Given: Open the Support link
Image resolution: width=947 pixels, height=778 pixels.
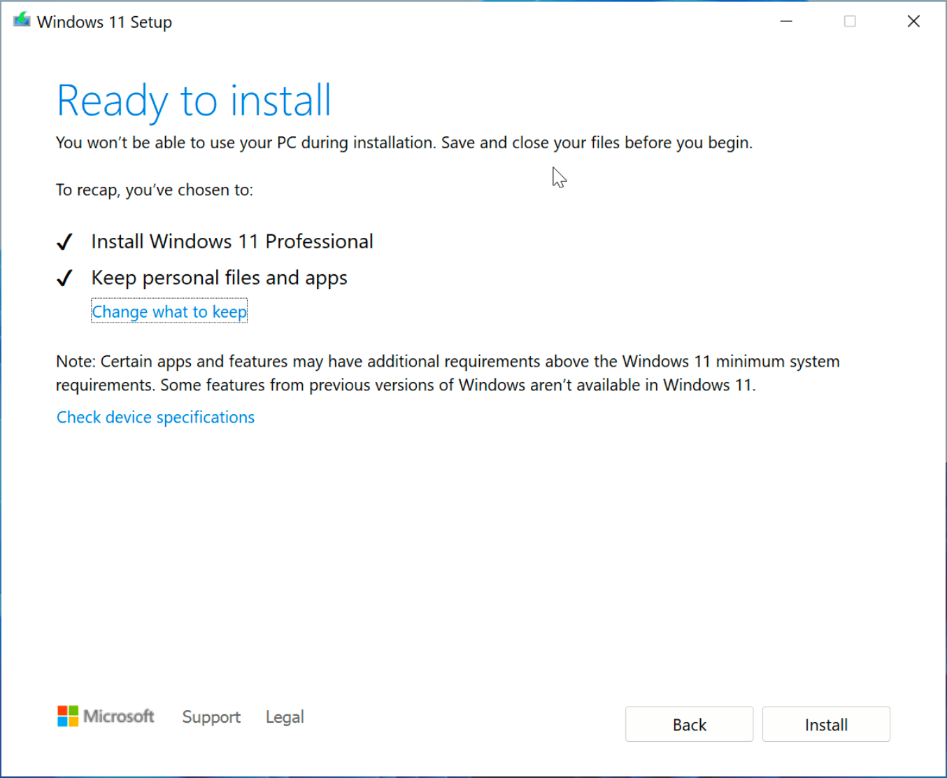Looking at the screenshot, I should tap(211, 717).
